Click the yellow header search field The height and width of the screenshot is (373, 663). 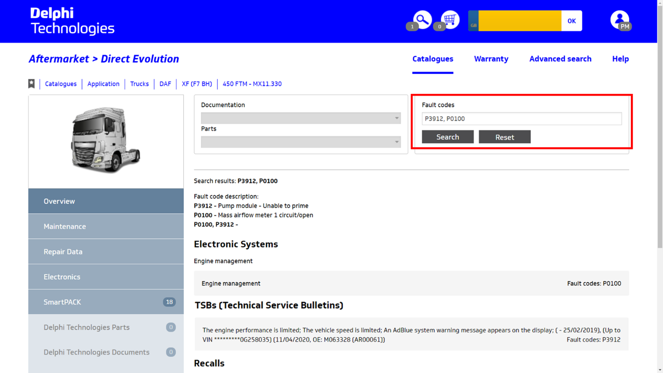point(520,21)
